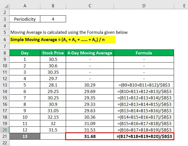The width and height of the screenshot is (188, 146).
Task: Select column B header
Action: click(x=53, y=6)
